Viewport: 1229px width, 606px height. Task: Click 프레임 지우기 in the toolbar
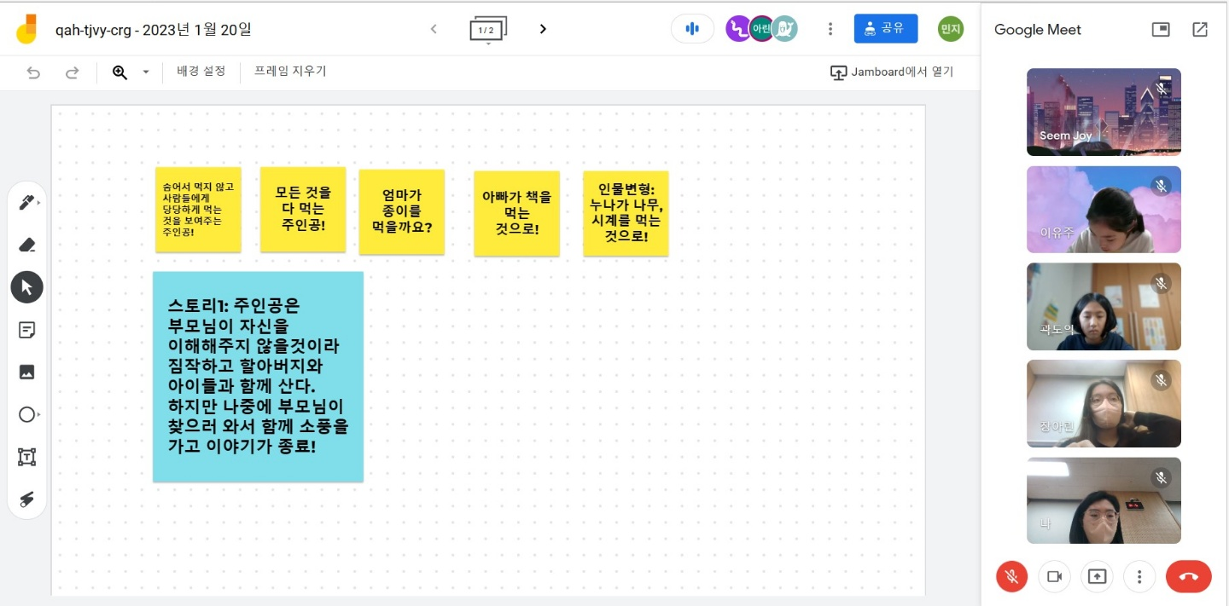click(x=290, y=72)
